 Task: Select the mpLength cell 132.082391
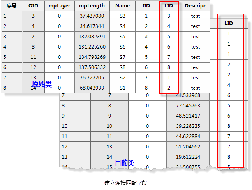[x=92, y=37]
